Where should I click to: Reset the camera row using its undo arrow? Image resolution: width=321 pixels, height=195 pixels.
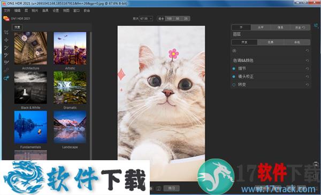307,50
